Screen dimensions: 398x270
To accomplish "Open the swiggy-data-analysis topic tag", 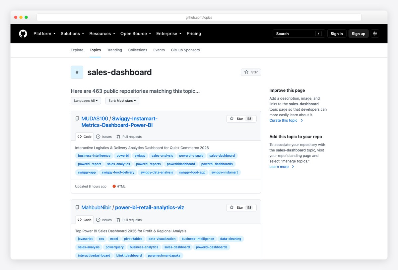I will [x=157, y=172].
